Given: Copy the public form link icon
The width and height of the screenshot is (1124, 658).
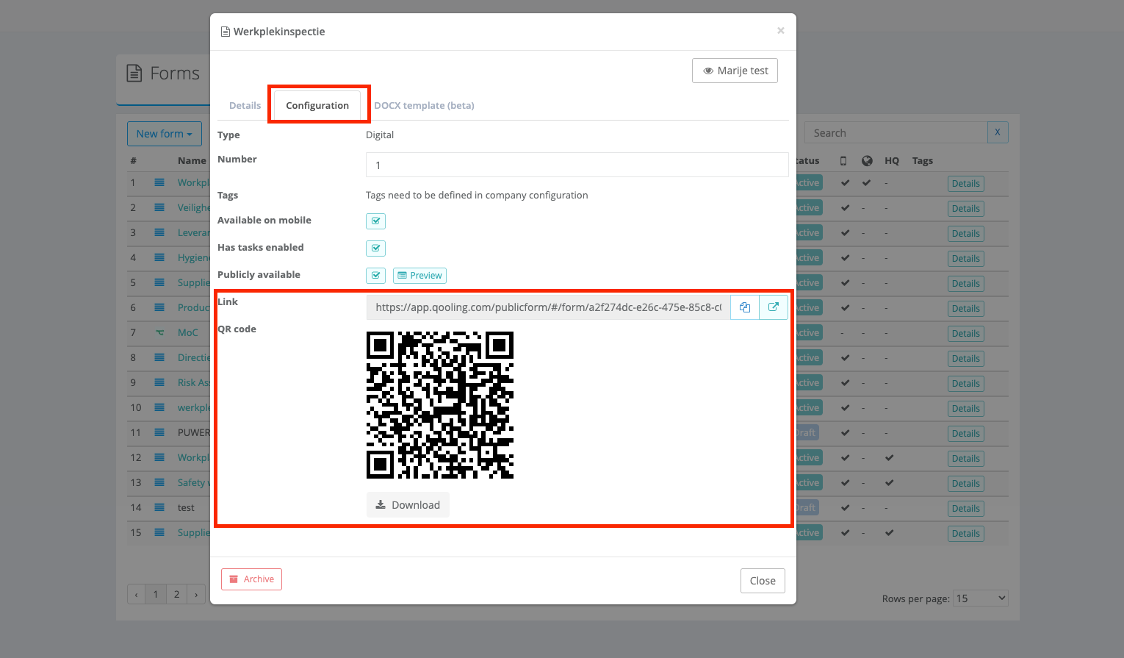Looking at the screenshot, I should pos(745,307).
